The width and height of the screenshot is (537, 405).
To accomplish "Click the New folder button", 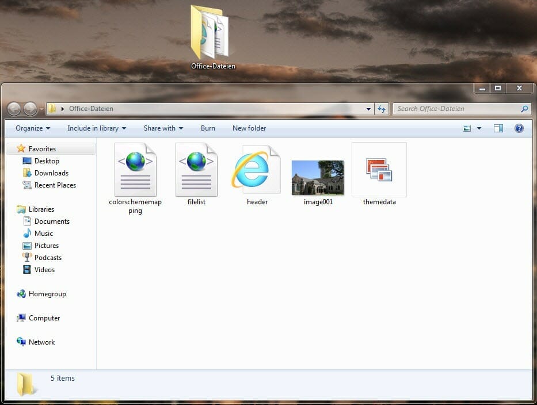I will tap(249, 128).
